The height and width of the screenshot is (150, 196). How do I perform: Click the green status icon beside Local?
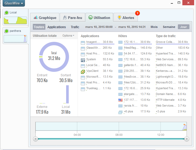(7, 13)
